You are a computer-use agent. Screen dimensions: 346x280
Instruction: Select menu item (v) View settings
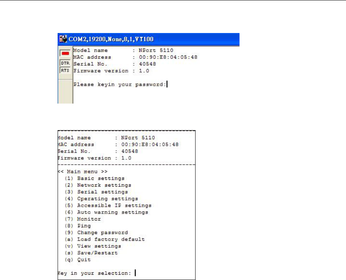(x=93, y=246)
